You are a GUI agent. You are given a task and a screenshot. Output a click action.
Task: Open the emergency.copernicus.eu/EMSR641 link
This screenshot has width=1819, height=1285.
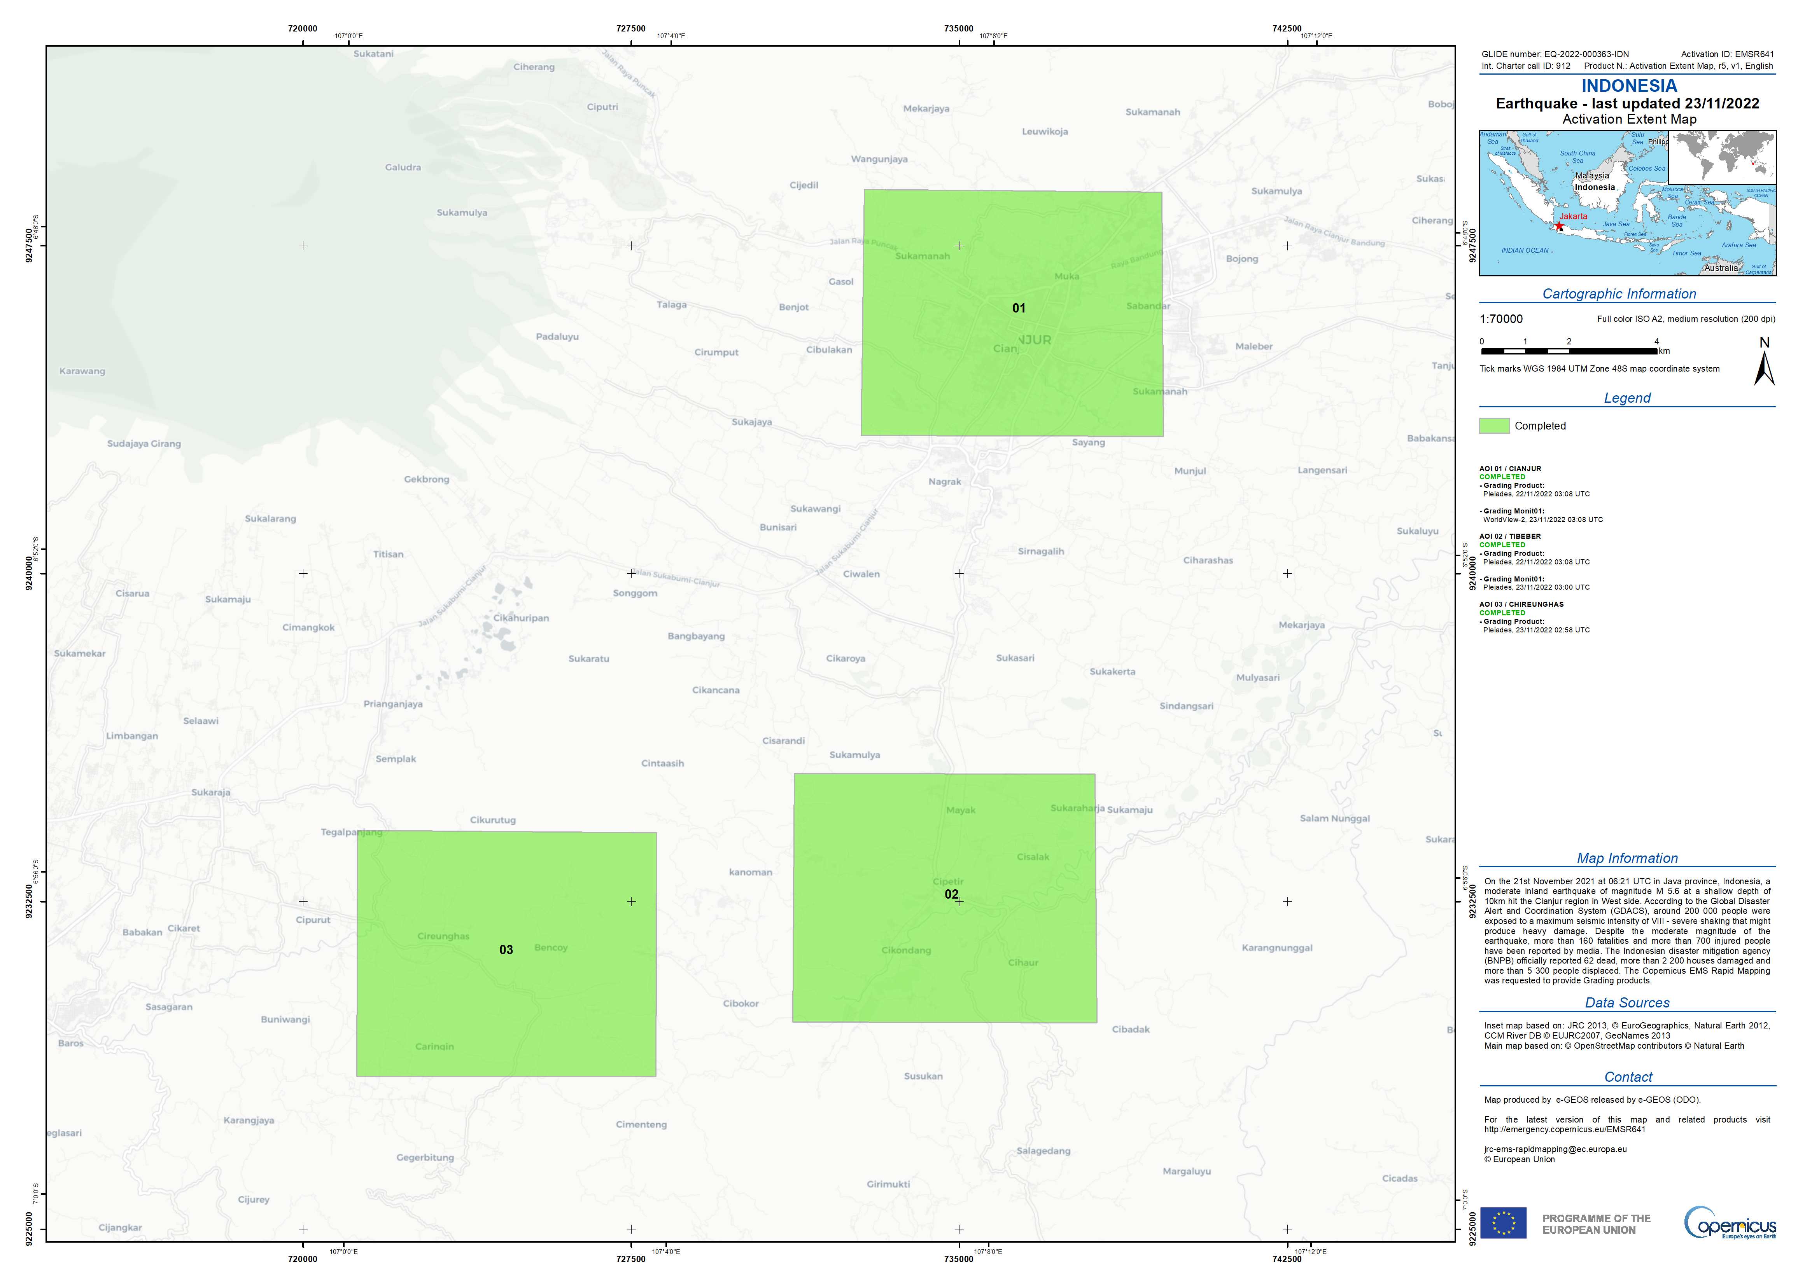point(1565,1129)
